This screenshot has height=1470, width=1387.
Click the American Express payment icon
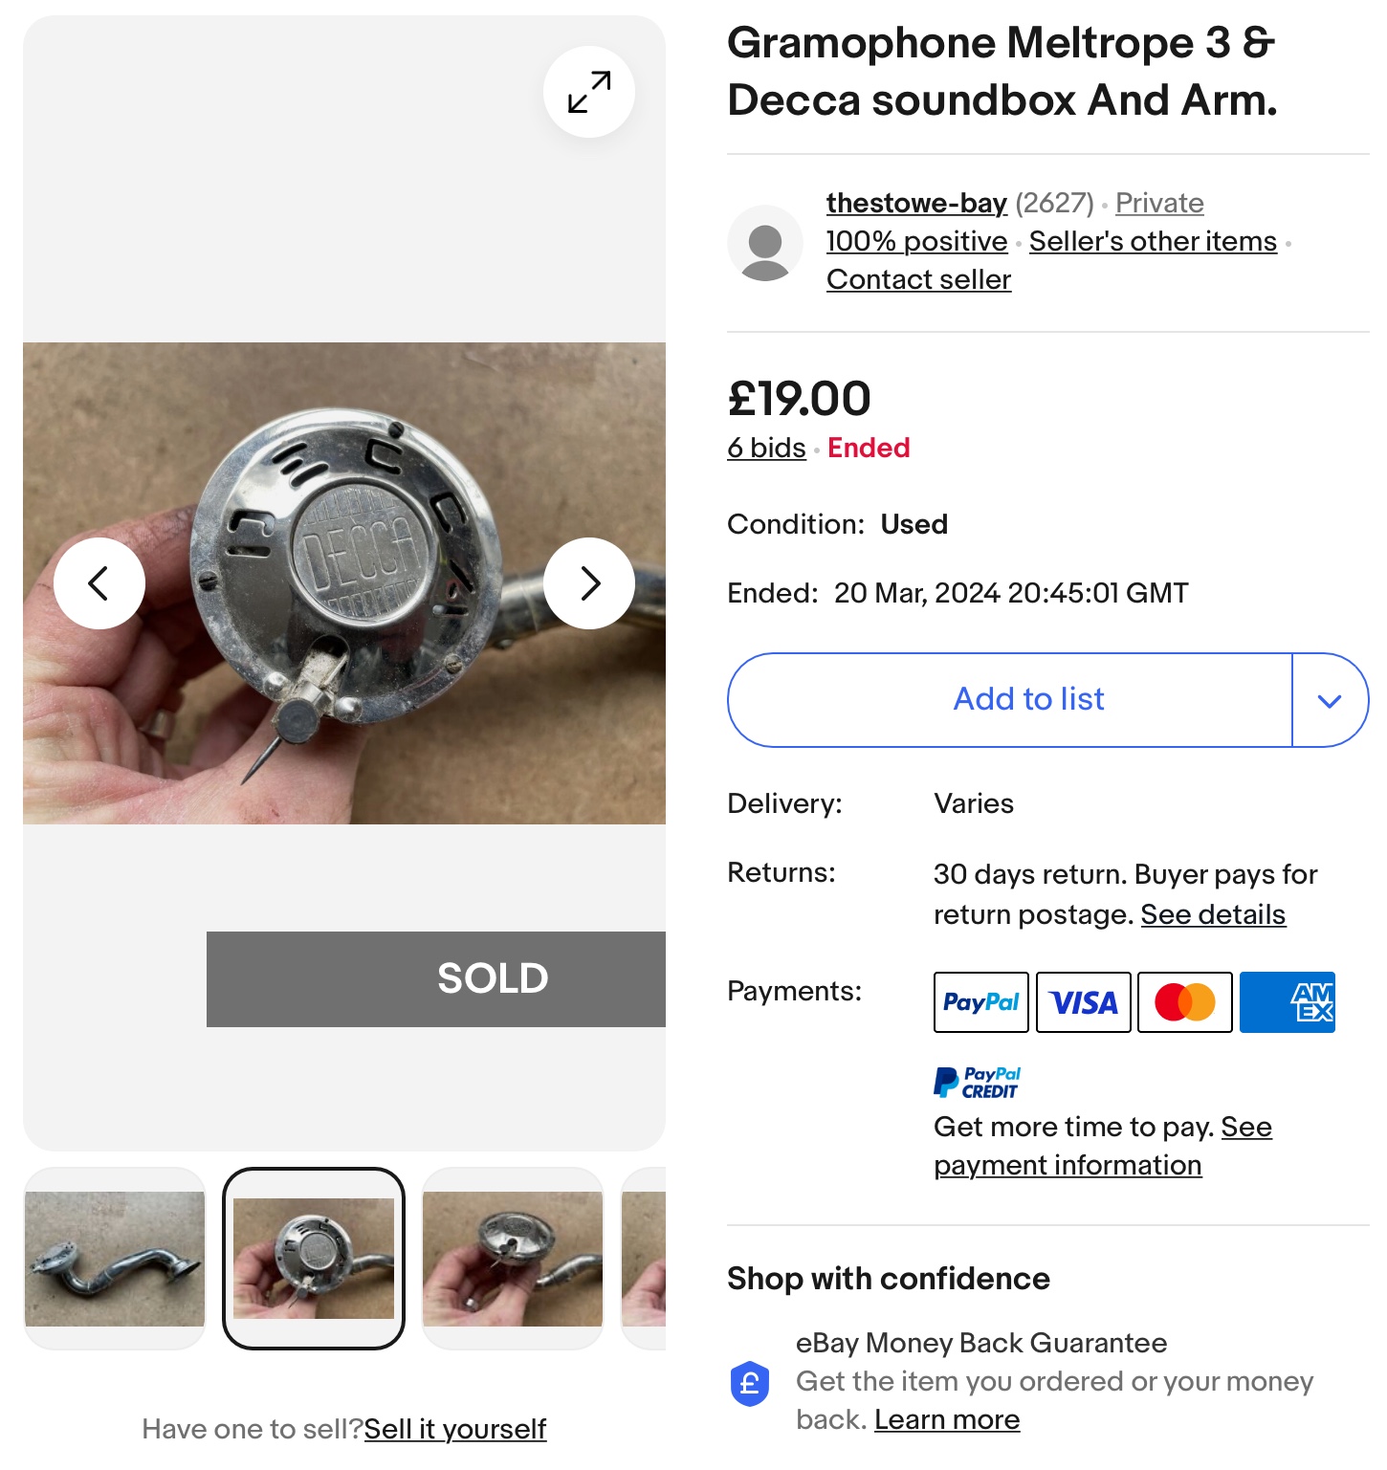1287,1002
